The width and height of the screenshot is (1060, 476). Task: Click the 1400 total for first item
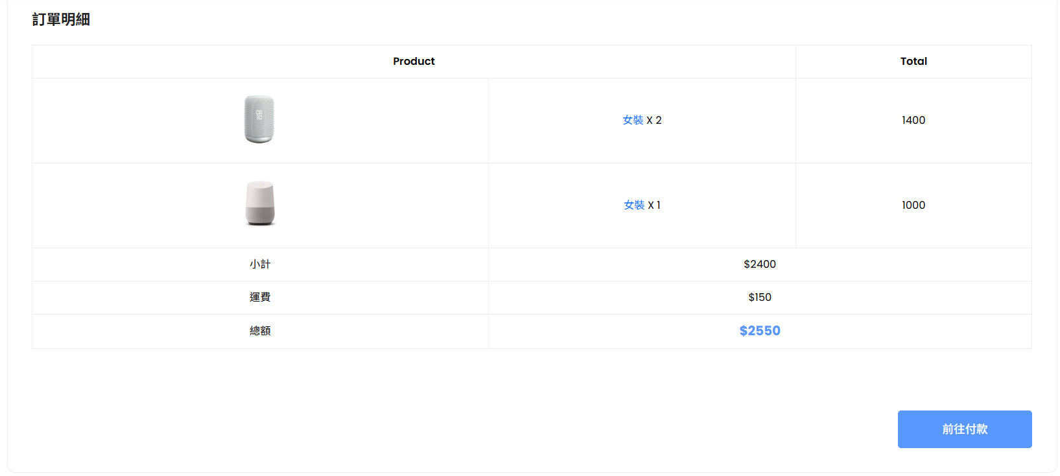(913, 120)
